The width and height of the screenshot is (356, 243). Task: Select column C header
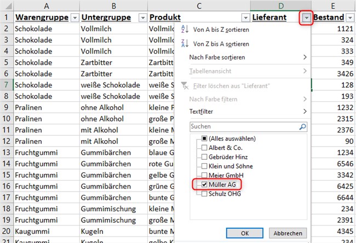coord(199,6)
